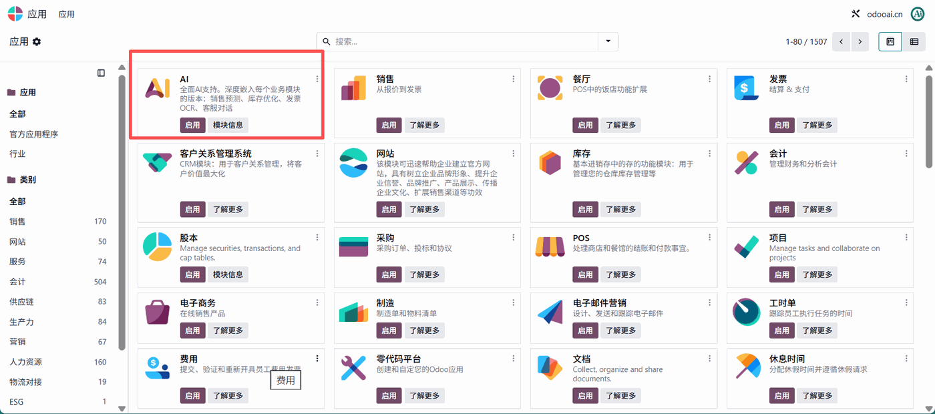This screenshot has height=414, width=935.
Task: Click the 销售 app icon
Action: point(353,88)
